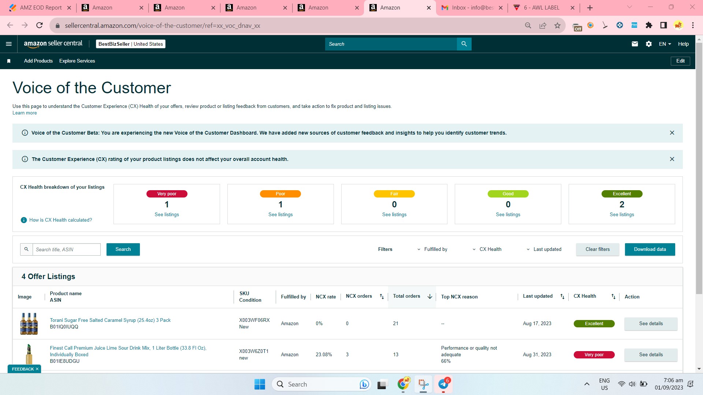Viewport: 703px width, 395px height.
Task: See listings under Fair
Action: [x=394, y=215]
